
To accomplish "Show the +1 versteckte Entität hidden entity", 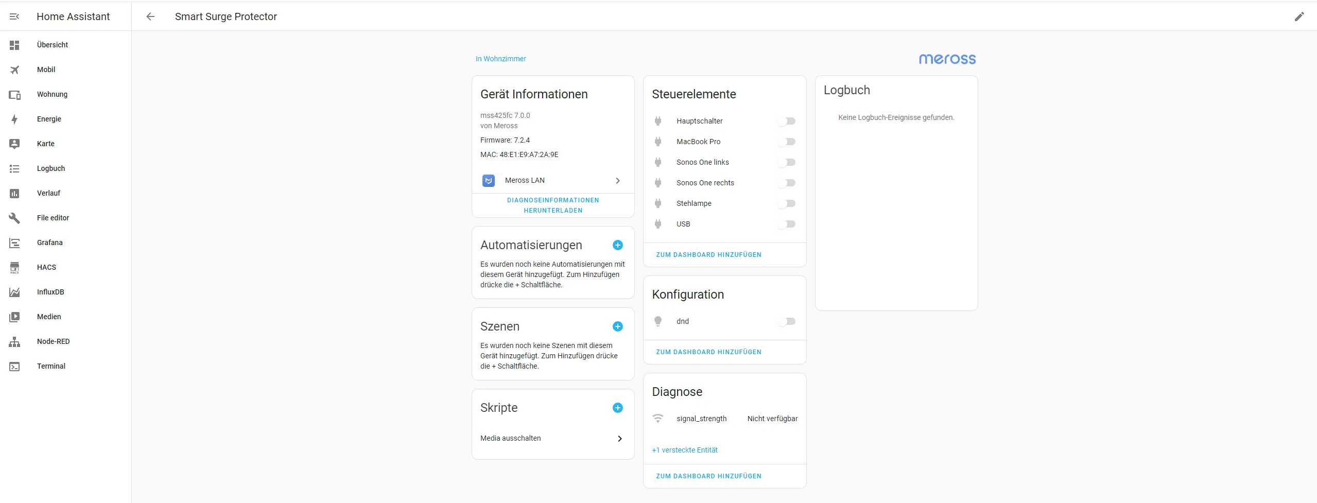I will pos(684,450).
